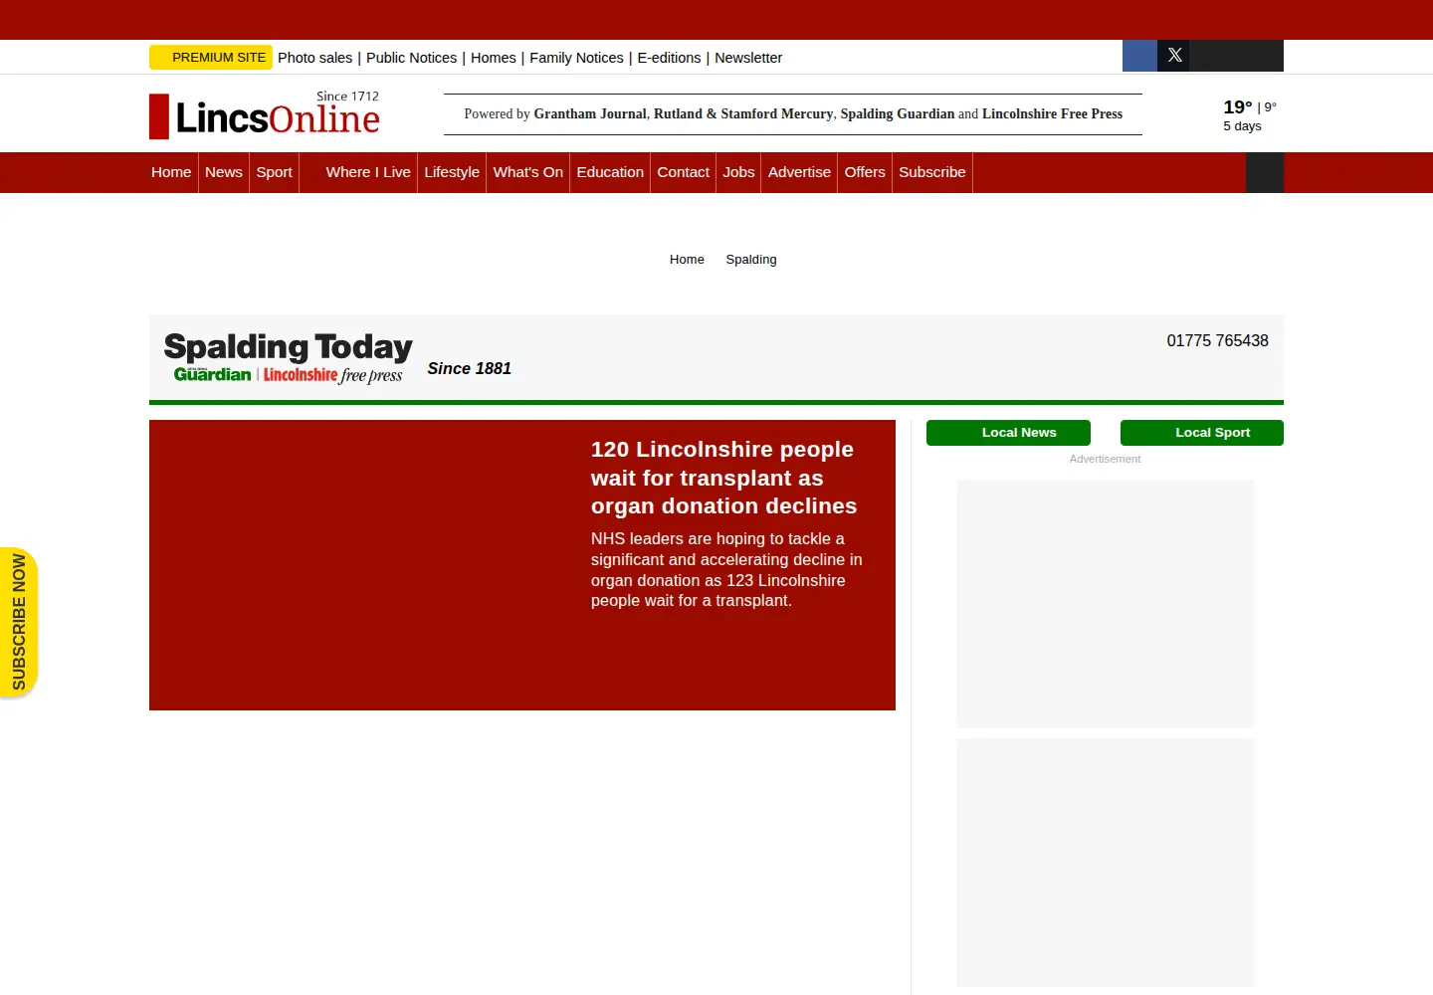
Task: Open the 120 Lincolnshire people transplant headline
Action: pyautogui.click(x=723, y=478)
